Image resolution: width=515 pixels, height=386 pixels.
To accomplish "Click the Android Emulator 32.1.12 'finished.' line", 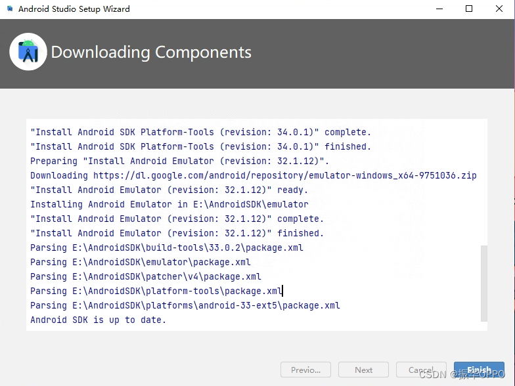I will (x=177, y=233).
